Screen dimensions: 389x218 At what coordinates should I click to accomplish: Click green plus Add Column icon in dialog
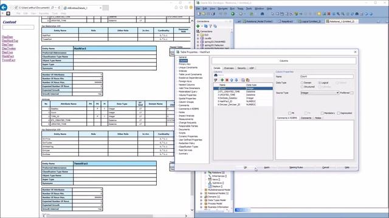click(x=222, y=80)
